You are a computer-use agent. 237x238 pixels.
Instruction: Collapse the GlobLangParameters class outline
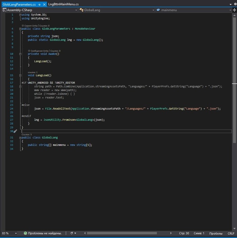tap(20, 29)
